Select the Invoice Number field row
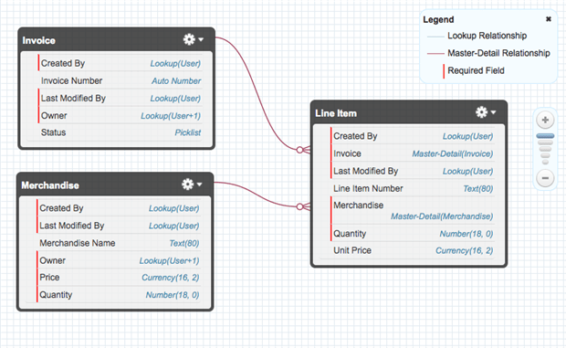 pos(121,80)
